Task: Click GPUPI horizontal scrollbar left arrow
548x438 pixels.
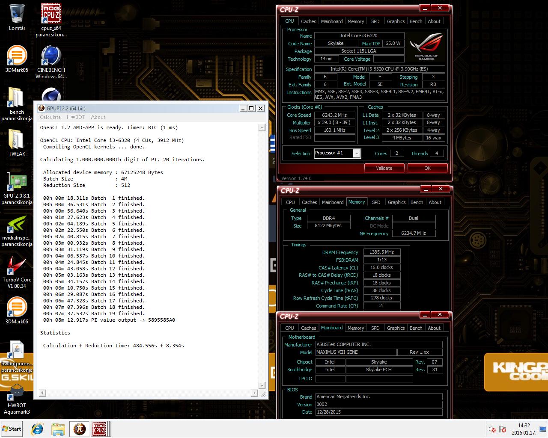Action: (x=42, y=393)
